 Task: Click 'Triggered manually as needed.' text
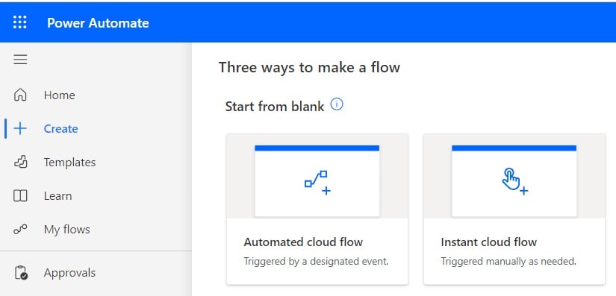[508, 261]
